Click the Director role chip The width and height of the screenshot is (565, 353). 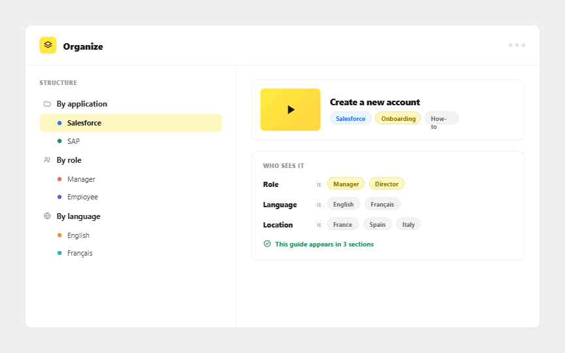[x=386, y=184]
